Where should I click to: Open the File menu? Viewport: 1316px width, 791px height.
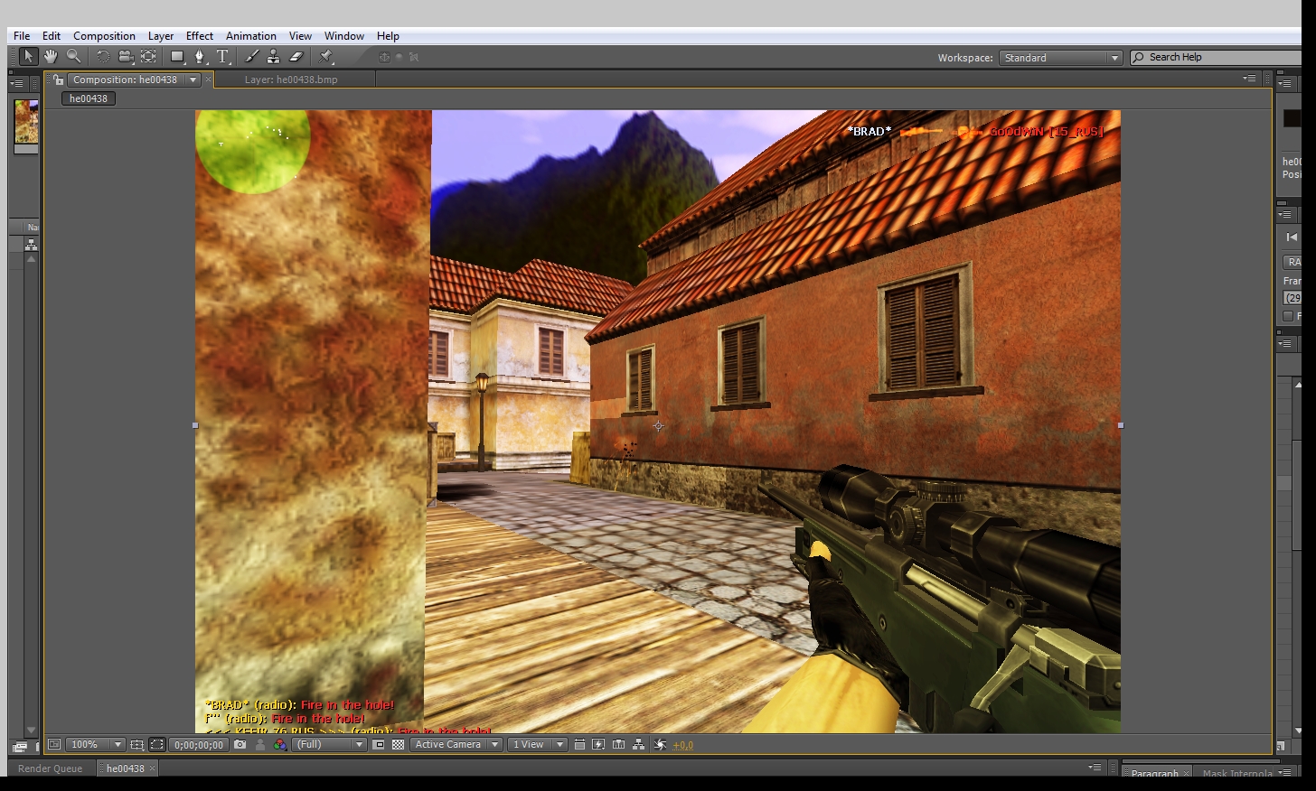[22, 36]
